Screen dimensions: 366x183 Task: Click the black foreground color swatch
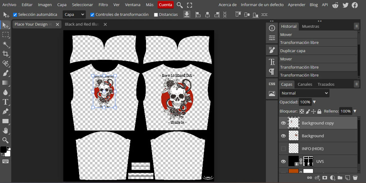pyautogui.click(x=3, y=149)
